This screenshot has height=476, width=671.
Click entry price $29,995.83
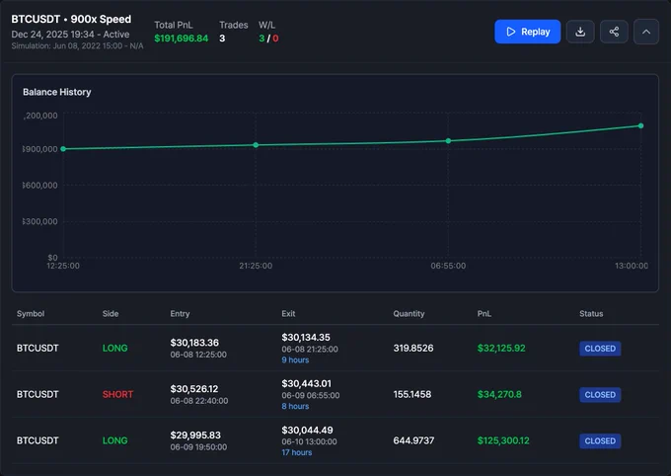(195, 436)
